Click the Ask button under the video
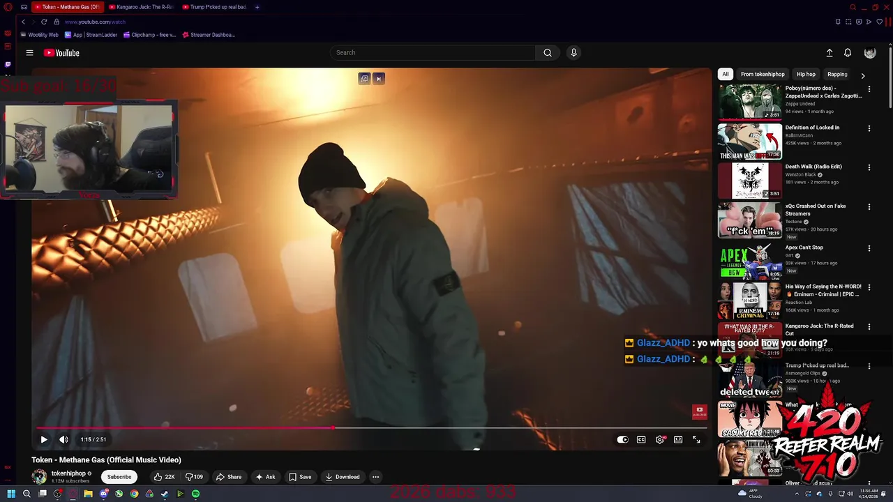The height and width of the screenshot is (502, 893). tap(265, 477)
